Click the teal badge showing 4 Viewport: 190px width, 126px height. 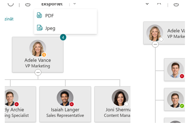pos(63,37)
